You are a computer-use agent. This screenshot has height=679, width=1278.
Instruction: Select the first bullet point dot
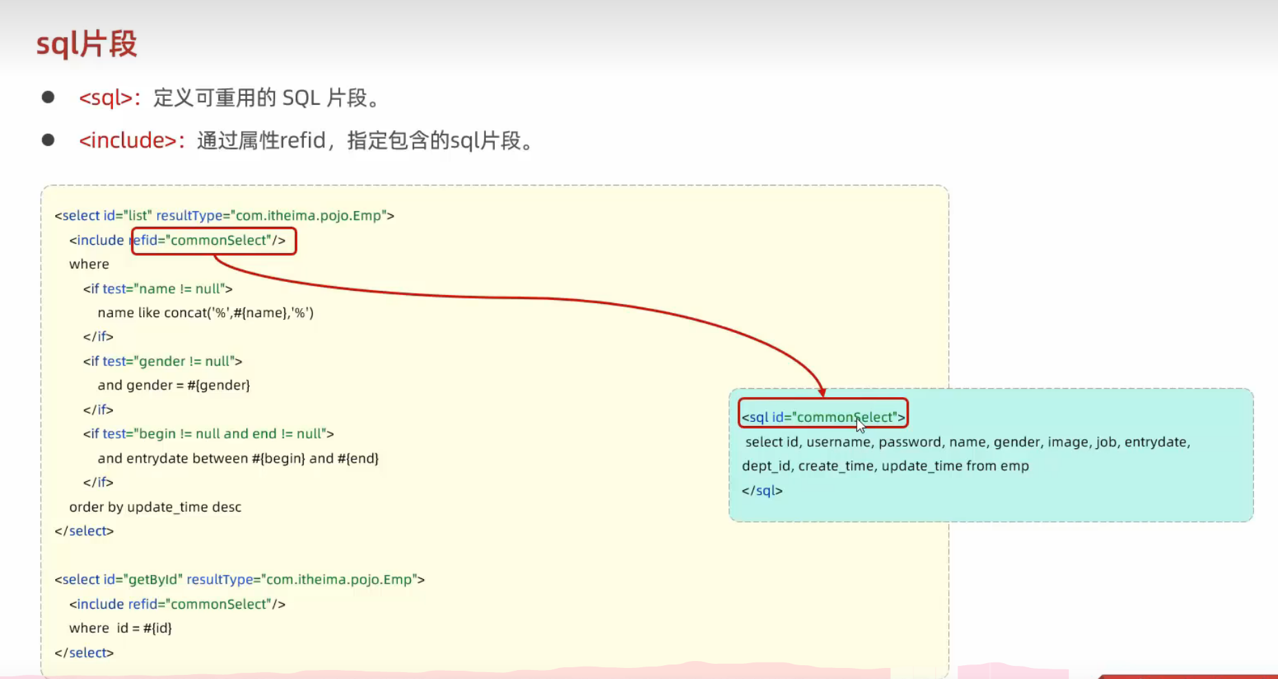(x=48, y=97)
